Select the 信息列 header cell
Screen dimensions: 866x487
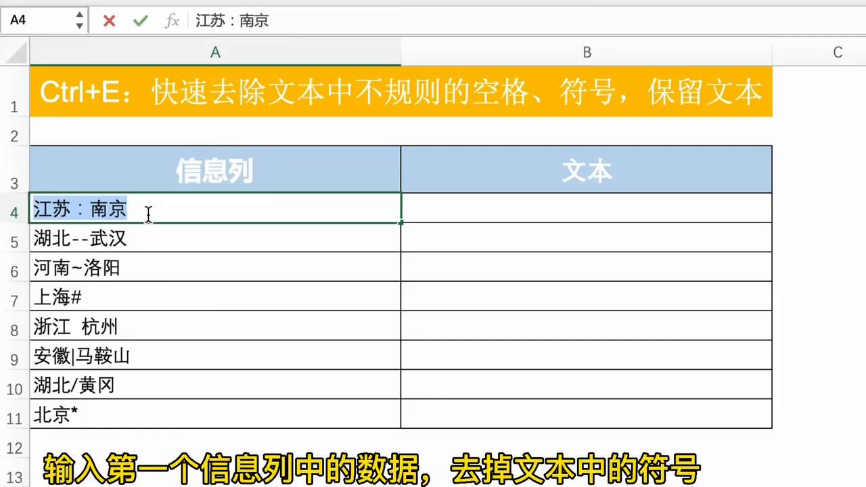215,170
